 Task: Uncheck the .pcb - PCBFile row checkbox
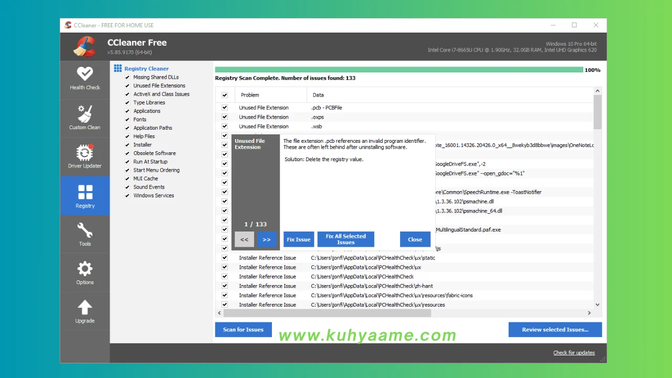coord(225,108)
